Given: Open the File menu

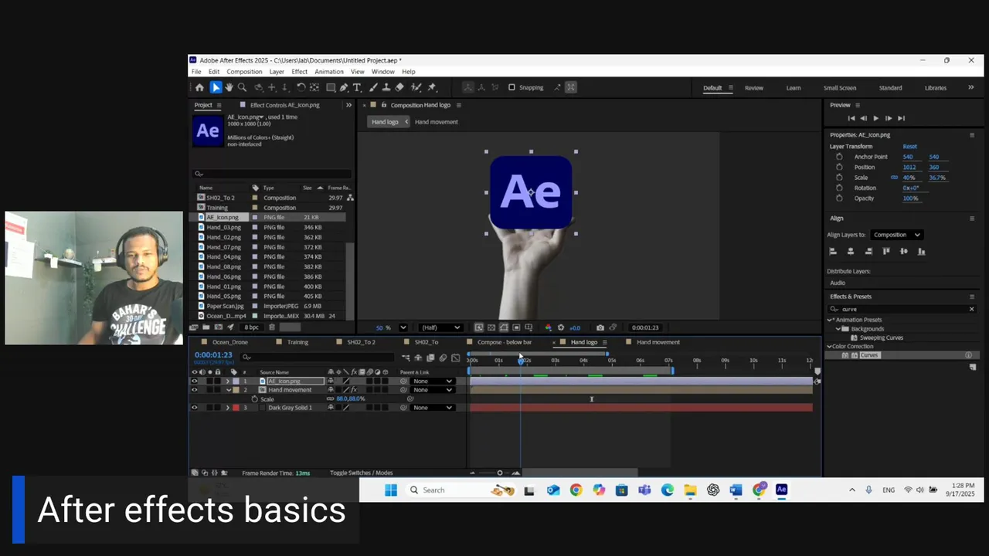Looking at the screenshot, I should [196, 72].
